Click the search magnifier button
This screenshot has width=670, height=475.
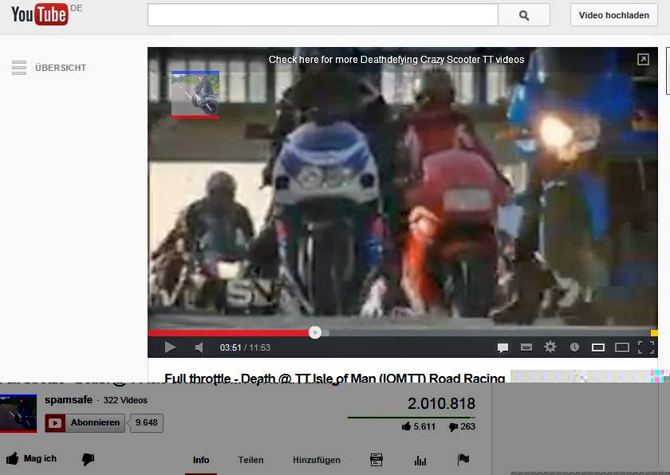point(524,15)
